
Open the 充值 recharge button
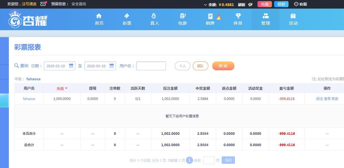pos(264,4)
